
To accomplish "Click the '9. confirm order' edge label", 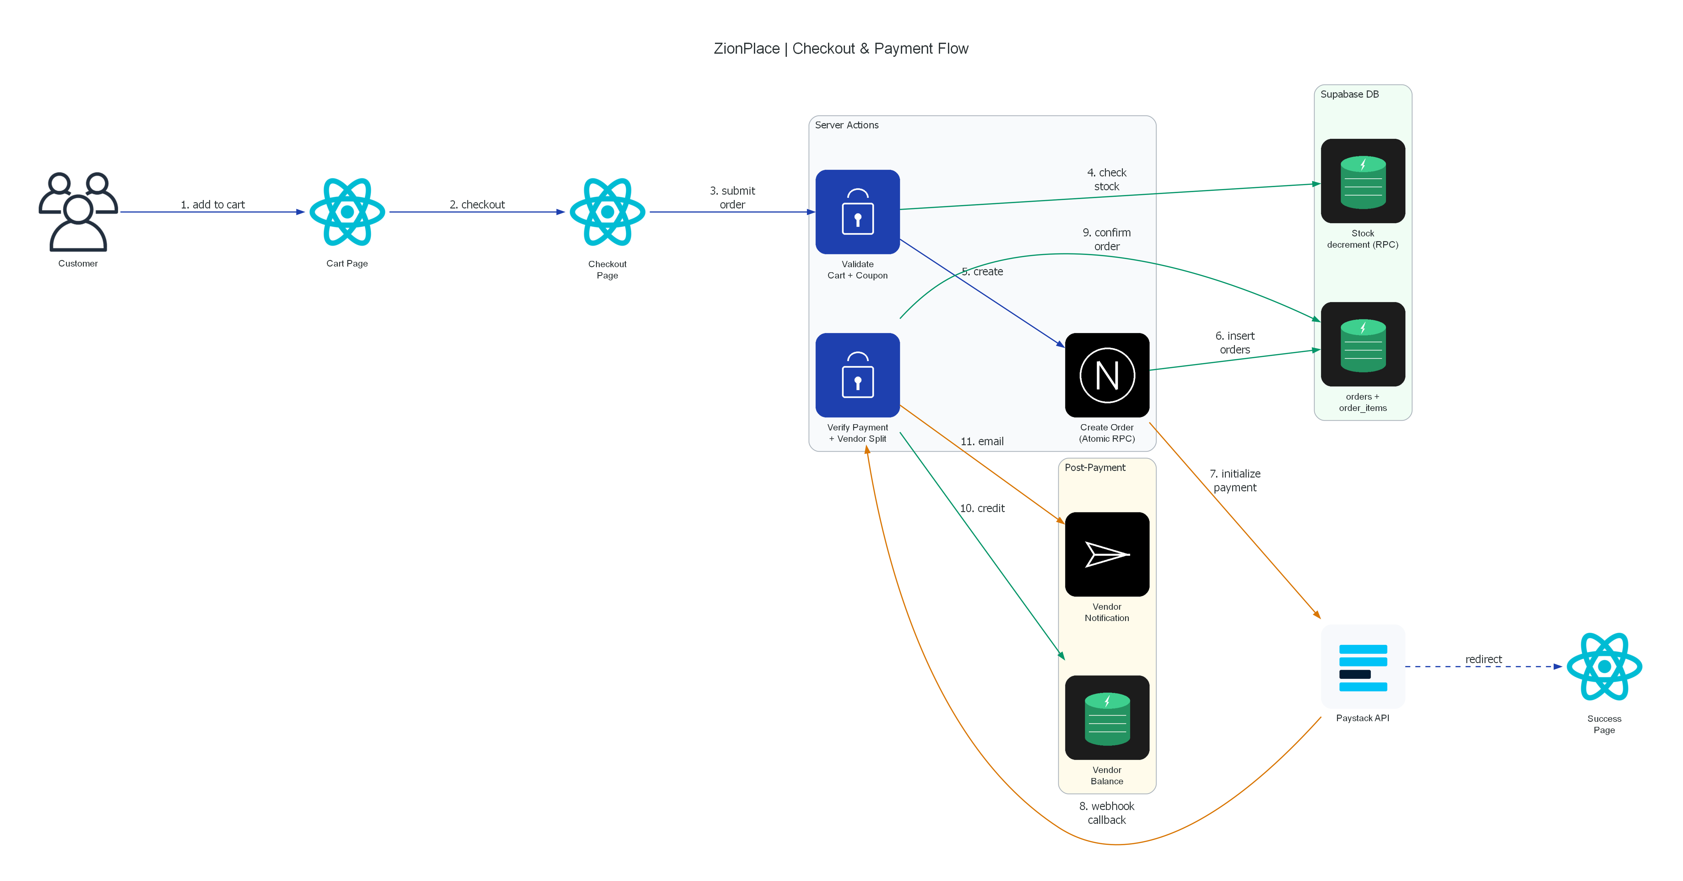I will (x=1107, y=240).
